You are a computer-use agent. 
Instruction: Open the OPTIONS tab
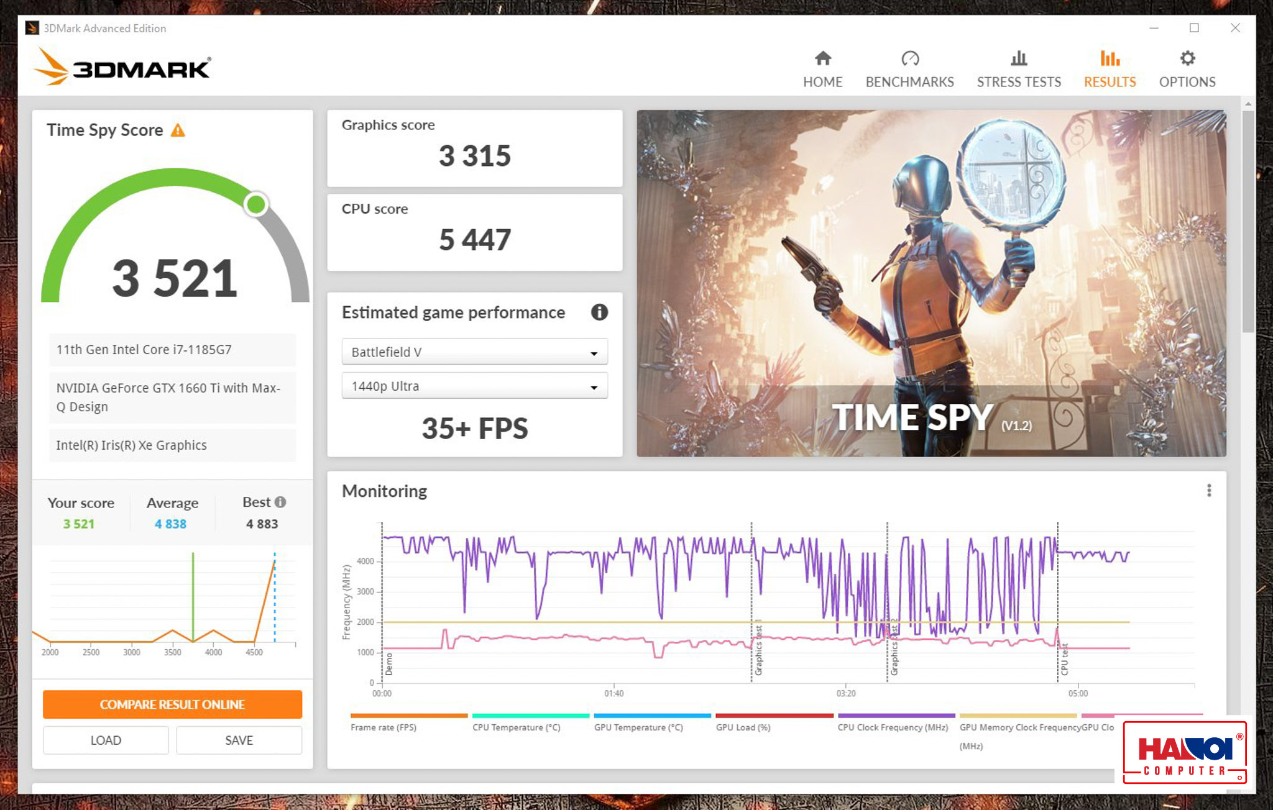click(x=1187, y=70)
